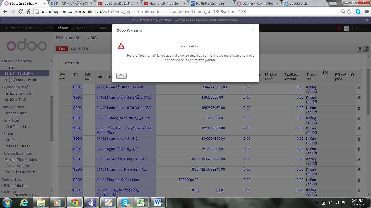Screen dimensions: 371x208
Task: Delete the 34103 Ngân hàng Vid Đà Nẵng_USD row
Action: coord(359,108)
